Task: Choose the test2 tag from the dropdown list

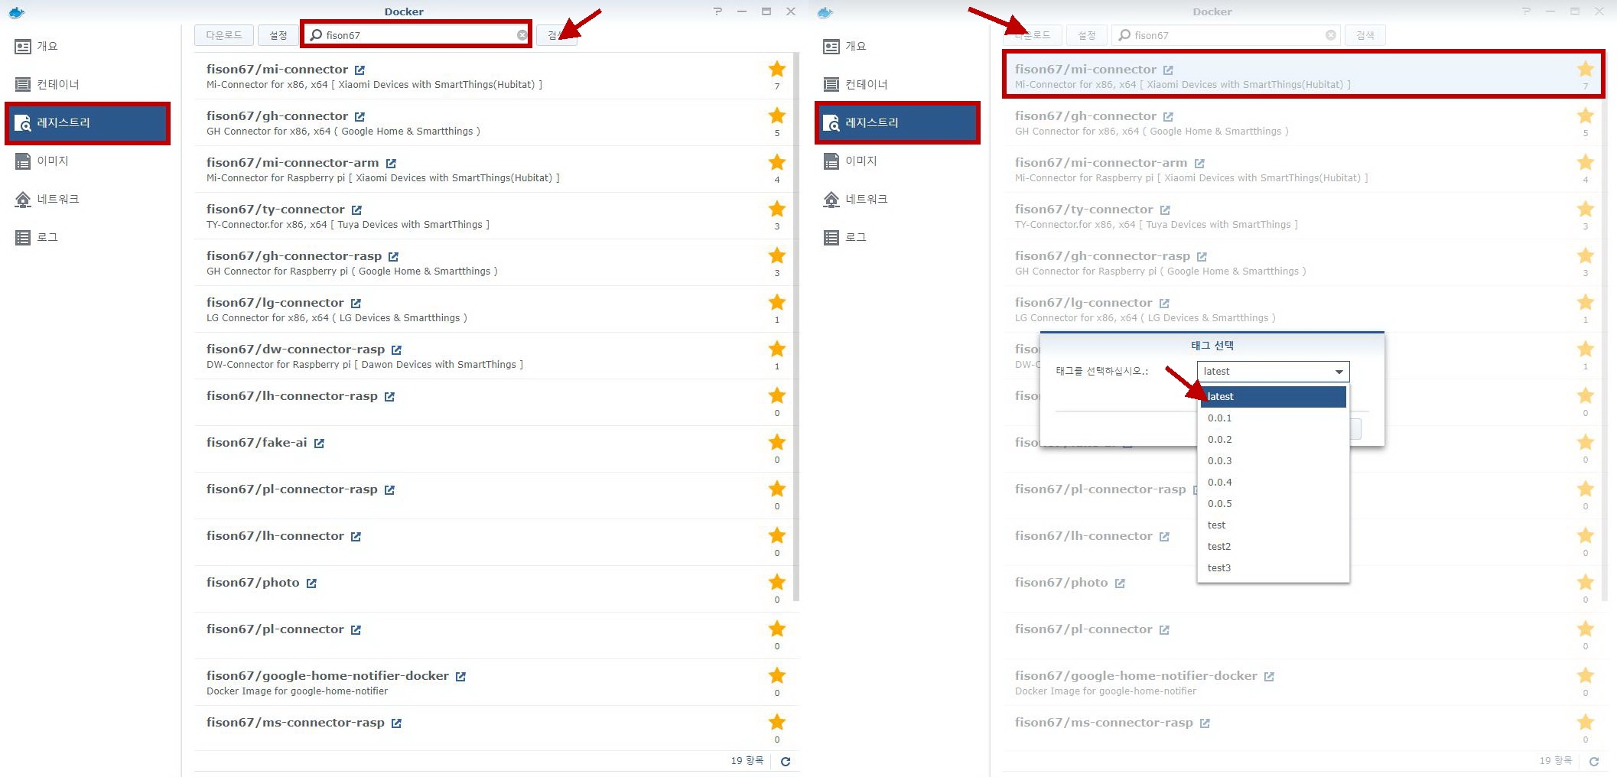Action: tap(1273, 547)
